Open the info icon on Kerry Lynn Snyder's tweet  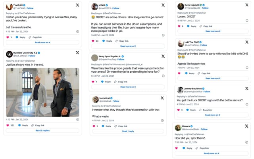(x=163, y=76)
